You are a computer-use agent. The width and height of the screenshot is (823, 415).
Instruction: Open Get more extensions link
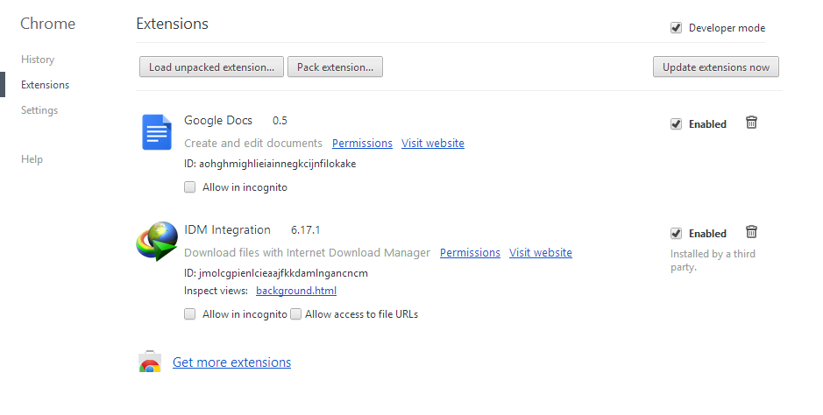click(x=231, y=362)
